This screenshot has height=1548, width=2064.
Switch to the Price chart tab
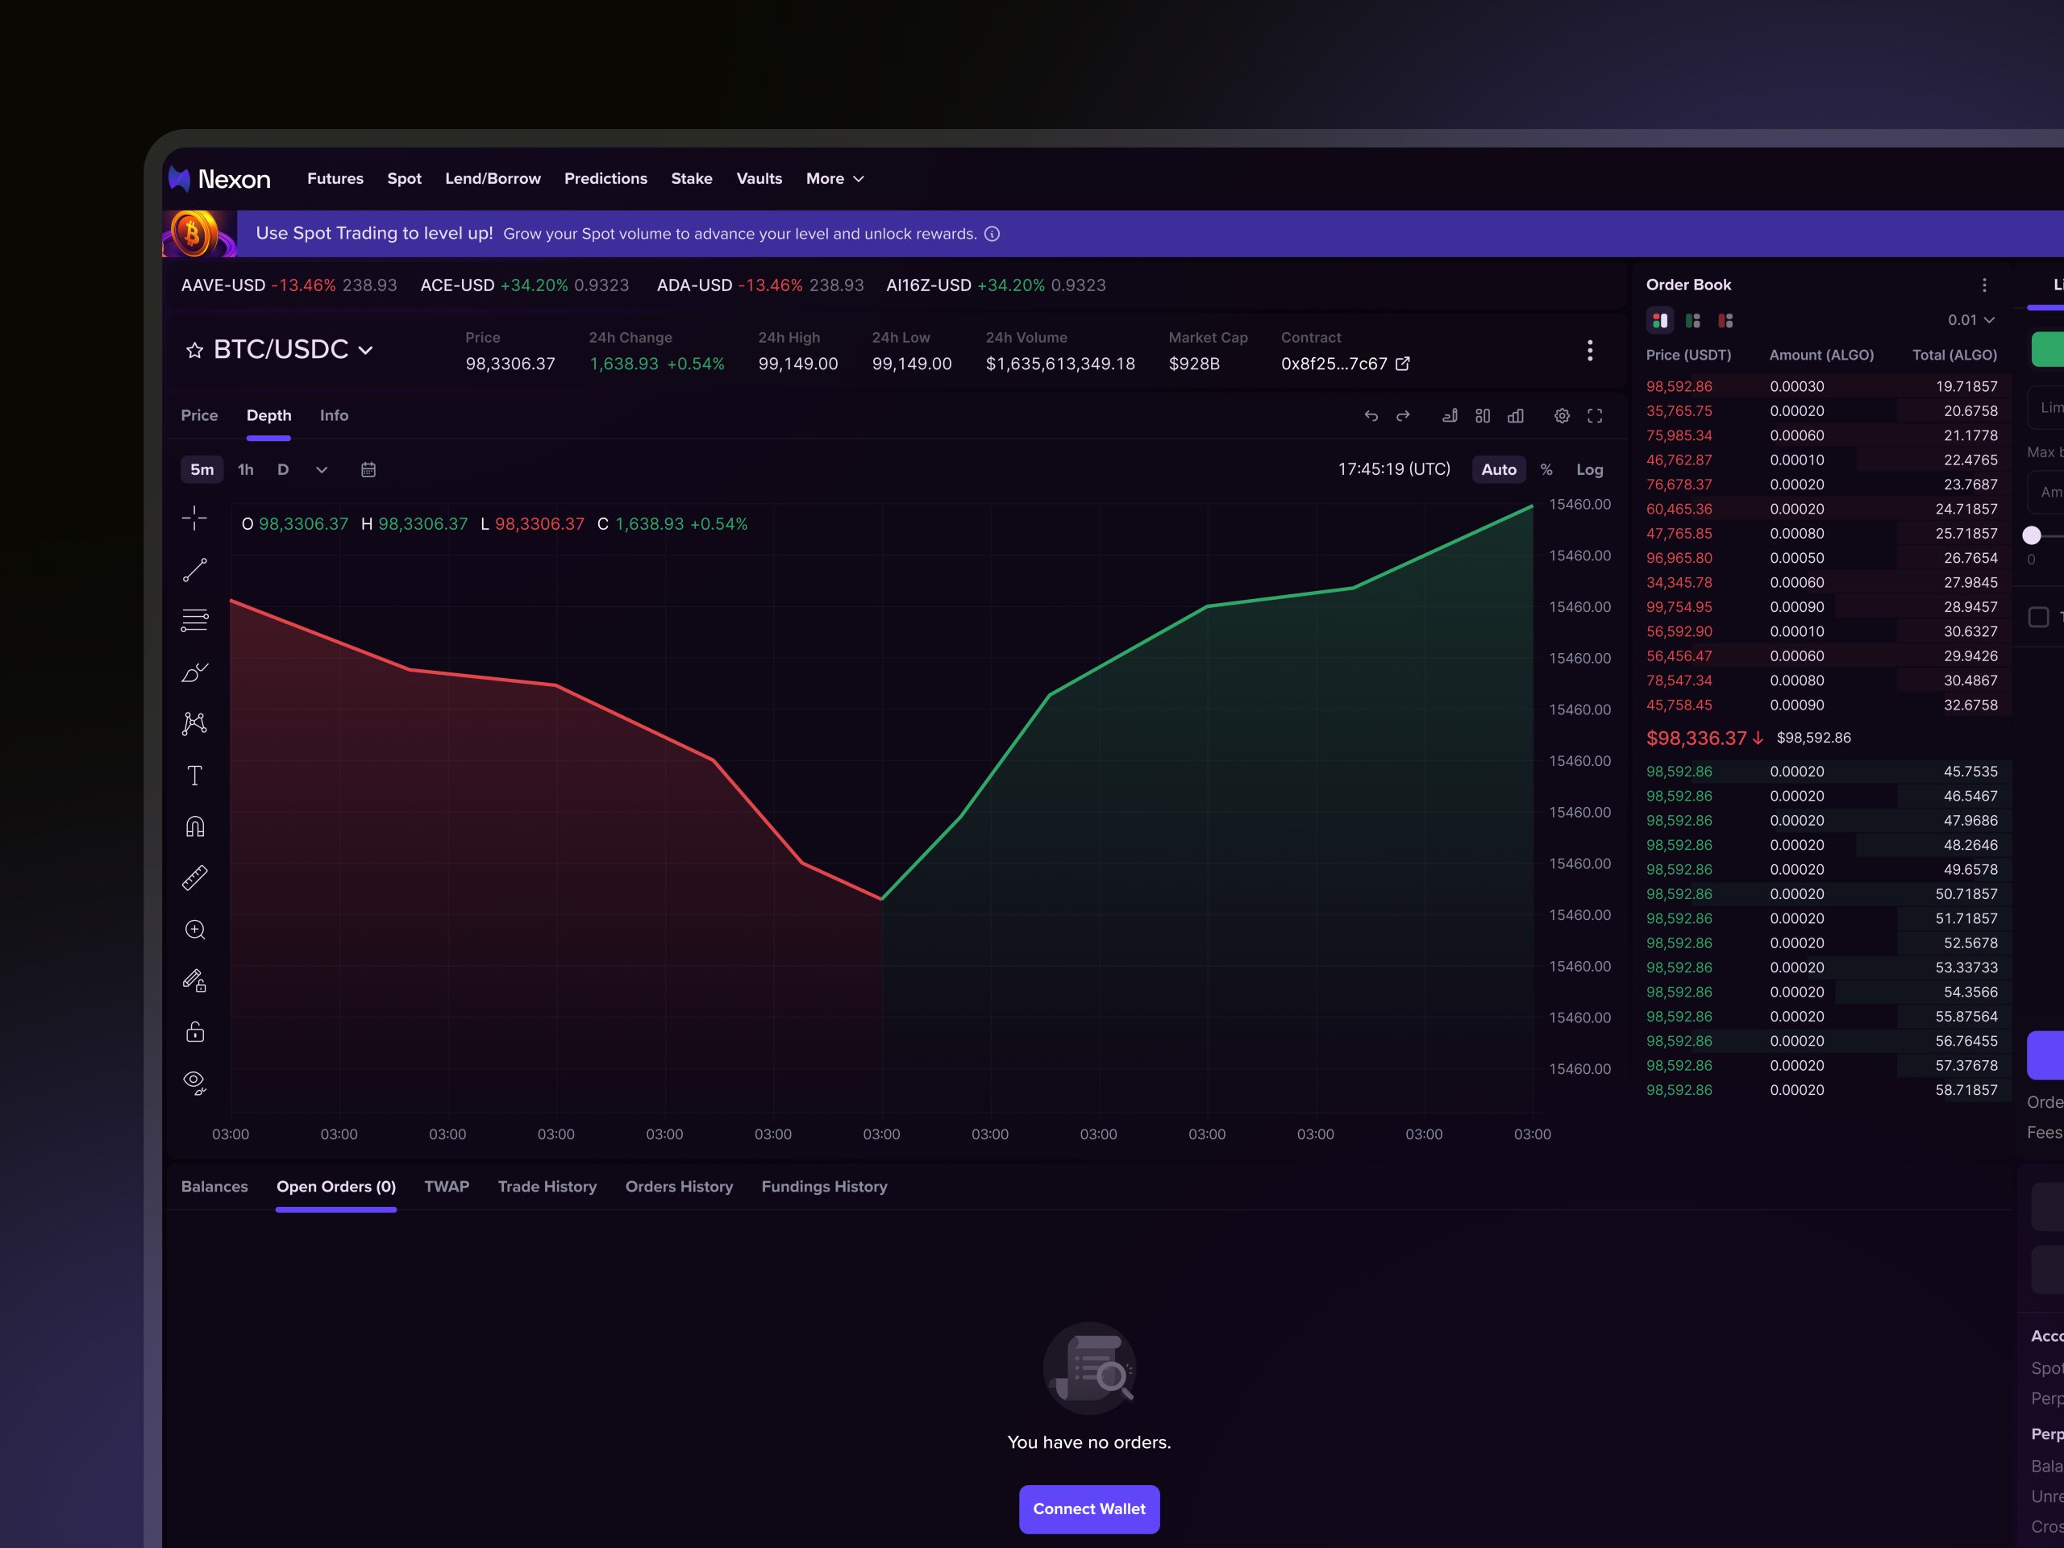[199, 415]
